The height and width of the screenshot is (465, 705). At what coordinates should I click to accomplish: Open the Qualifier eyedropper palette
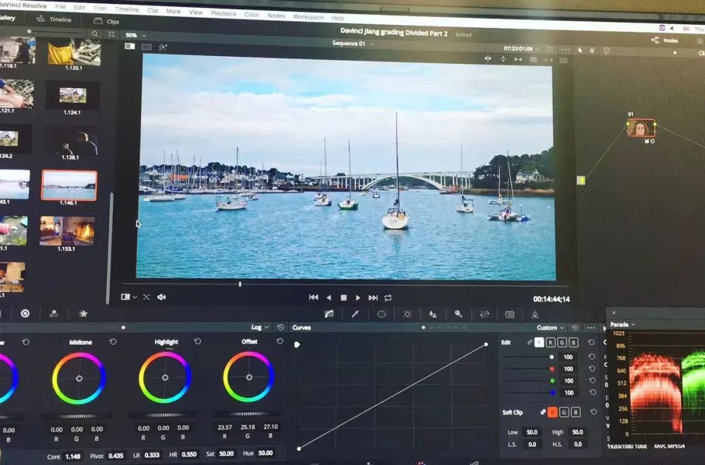(354, 314)
